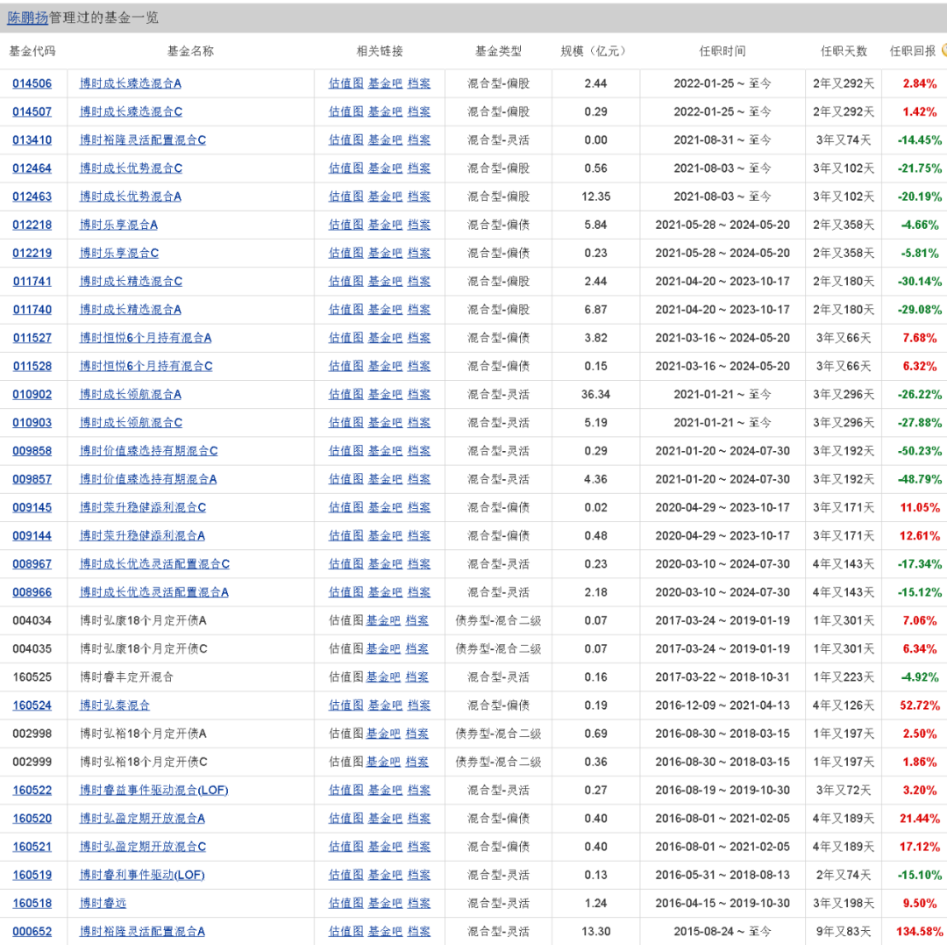Open fund code 010902 link
The width and height of the screenshot is (947, 945).
32,395
